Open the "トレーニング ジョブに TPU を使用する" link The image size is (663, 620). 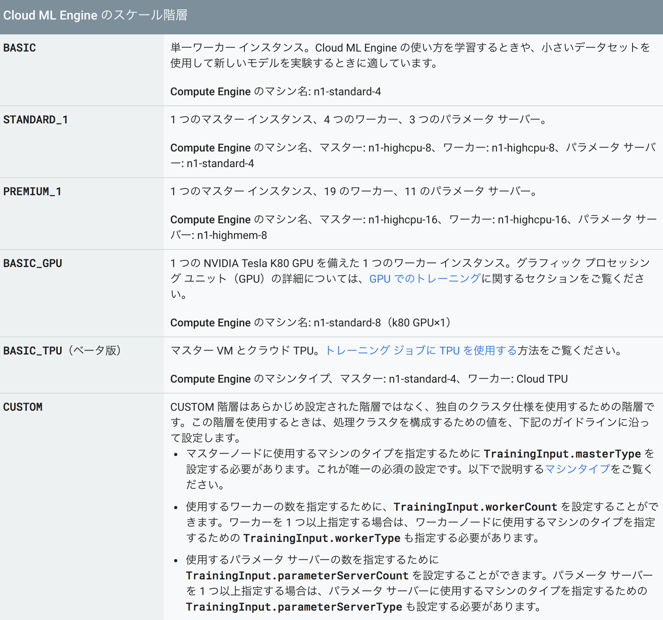click(421, 351)
